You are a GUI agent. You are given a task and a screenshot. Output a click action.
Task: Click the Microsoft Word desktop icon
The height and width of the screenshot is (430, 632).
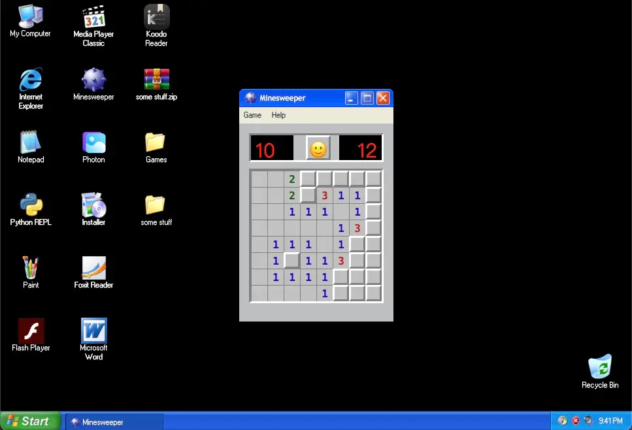point(93,339)
